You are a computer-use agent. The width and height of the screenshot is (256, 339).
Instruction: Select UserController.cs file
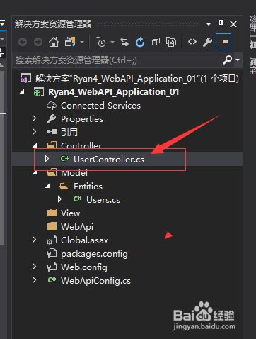[109, 160]
